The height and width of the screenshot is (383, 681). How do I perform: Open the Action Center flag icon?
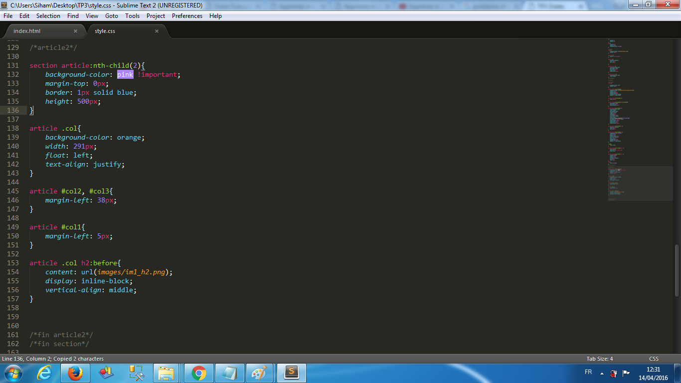click(626, 373)
